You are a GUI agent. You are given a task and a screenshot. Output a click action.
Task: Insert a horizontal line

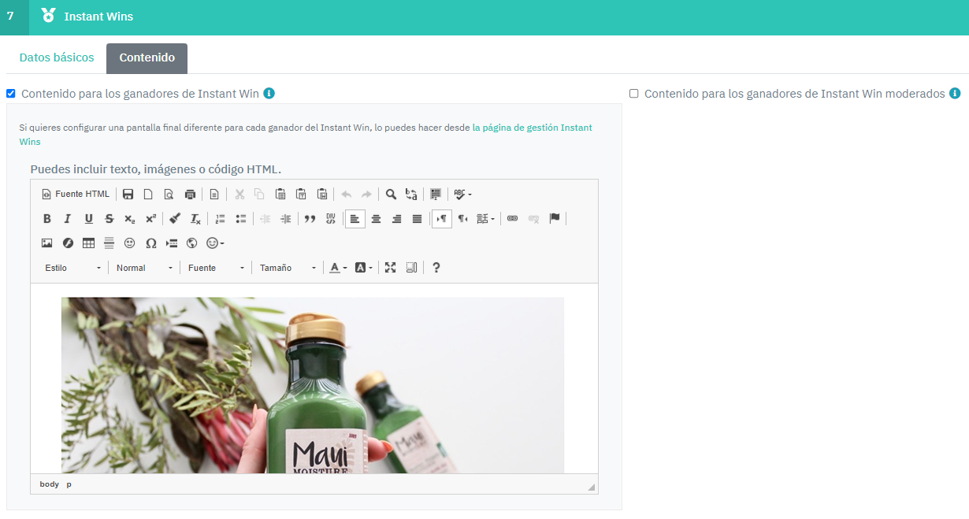110,243
